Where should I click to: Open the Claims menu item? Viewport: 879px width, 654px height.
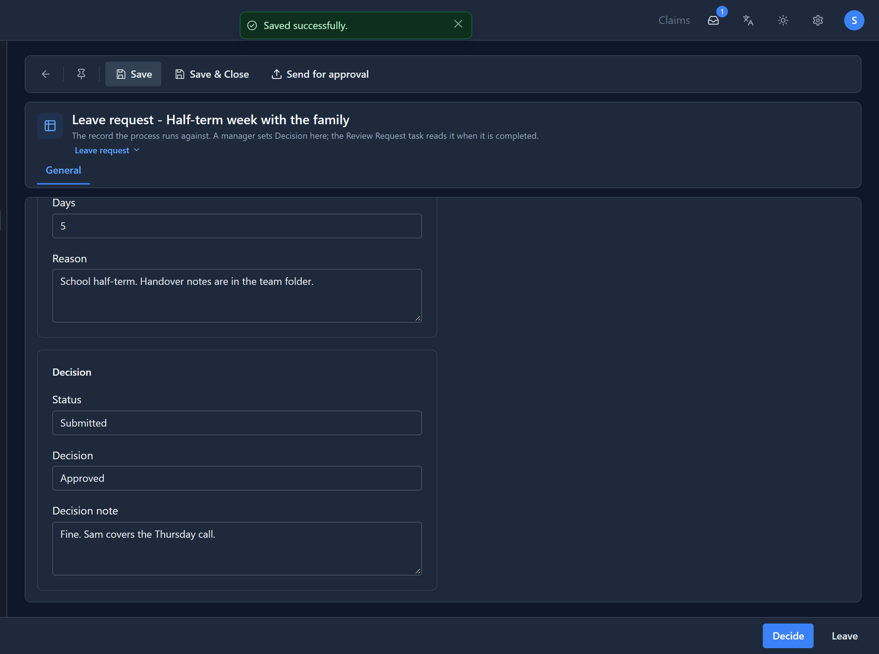(674, 20)
